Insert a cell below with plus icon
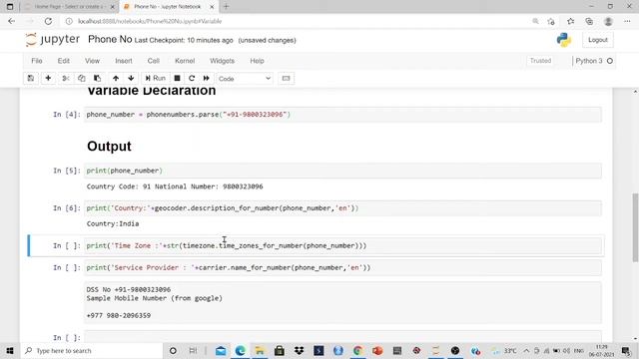639x359 pixels. point(48,78)
